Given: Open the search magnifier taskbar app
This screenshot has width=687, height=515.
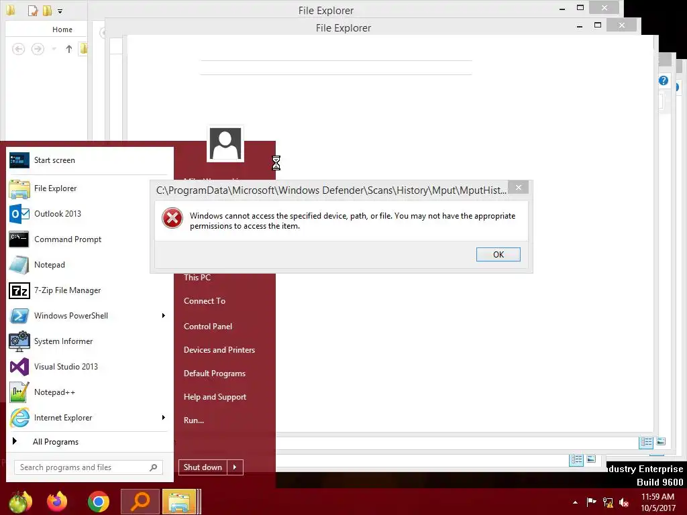Looking at the screenshot, I should tap(140, 502).
